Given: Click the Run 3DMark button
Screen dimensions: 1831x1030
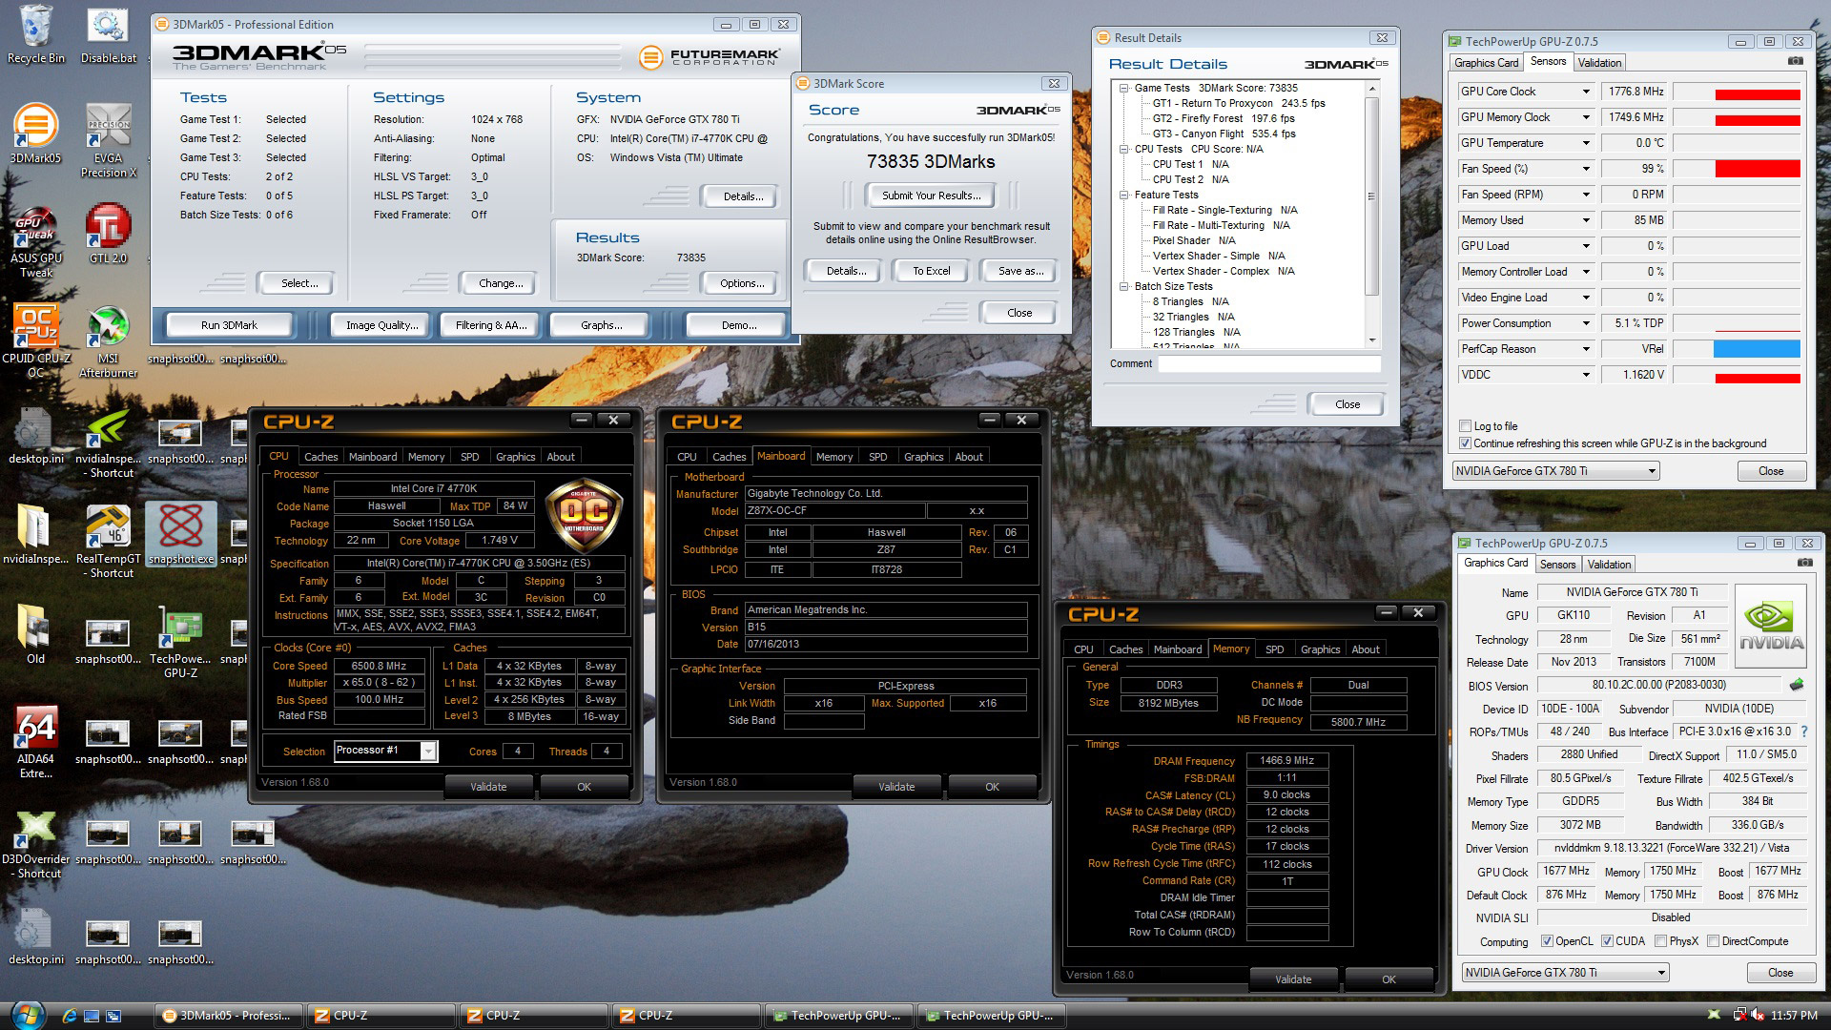Looking at the screenshot, I should (x=229, y=325).
